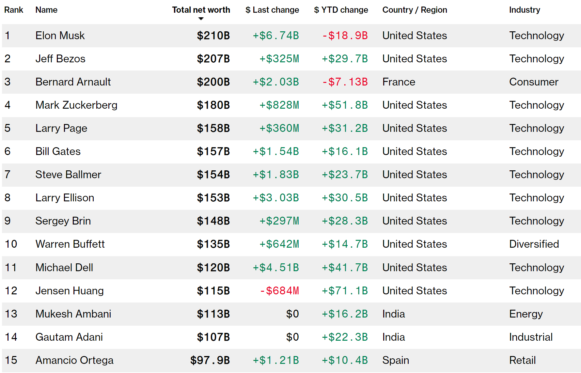
Task: Click Amancio Ortega's name
Action: click(x=74, y=360)
